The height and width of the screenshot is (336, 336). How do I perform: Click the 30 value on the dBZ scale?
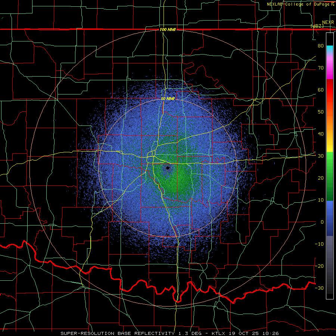(321, 156)
